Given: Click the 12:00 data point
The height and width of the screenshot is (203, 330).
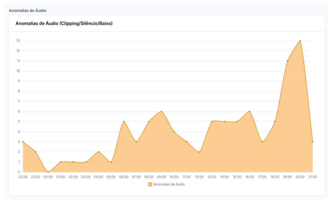Looking at the screenshot, I should point(199,152).
